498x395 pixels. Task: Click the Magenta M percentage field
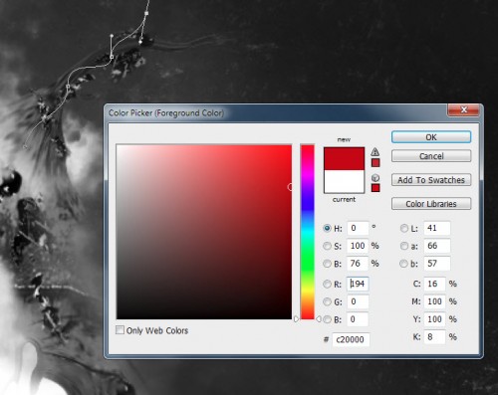(434, 301)
